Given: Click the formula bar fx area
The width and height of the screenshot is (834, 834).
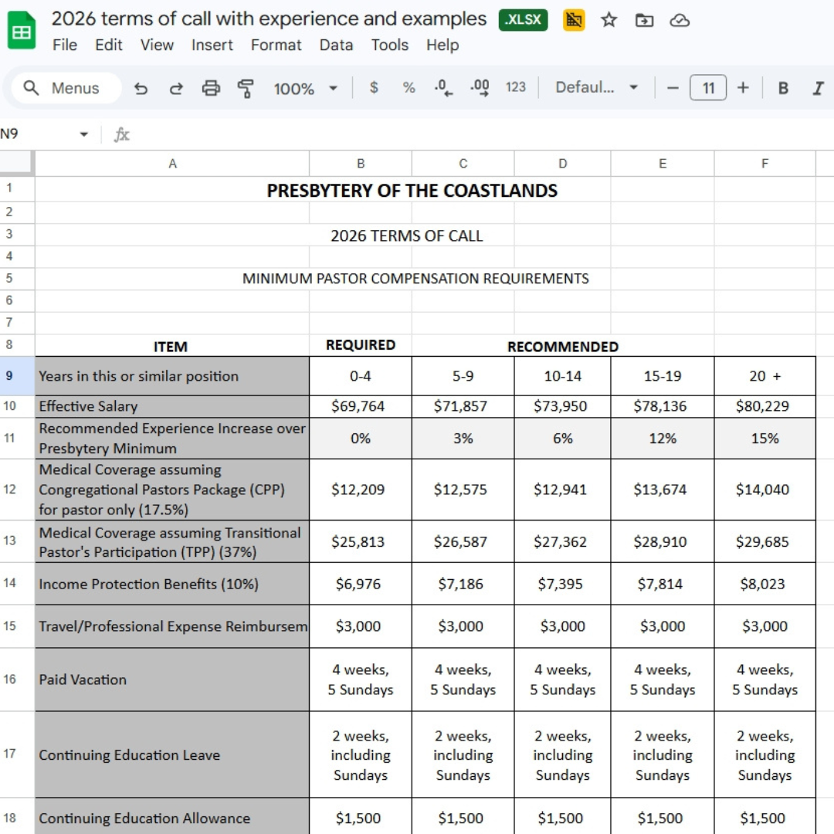Looking at the screenshot, I should coord(122,134).
